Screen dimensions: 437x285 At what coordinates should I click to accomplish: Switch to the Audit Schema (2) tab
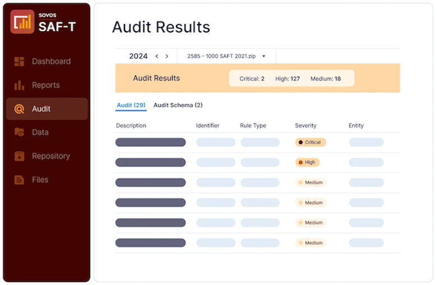[178, 105]
